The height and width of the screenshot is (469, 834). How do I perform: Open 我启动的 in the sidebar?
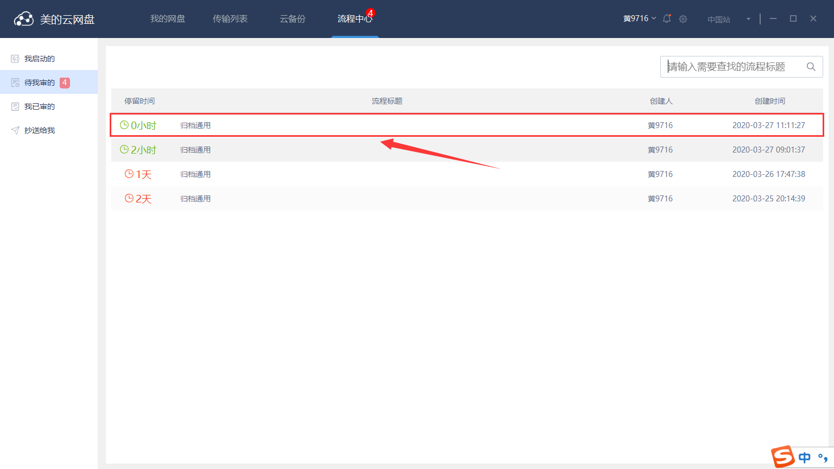click(40, 59)
